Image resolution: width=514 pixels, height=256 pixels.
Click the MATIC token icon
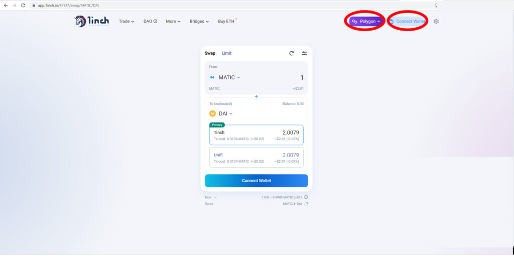(212, 77)
